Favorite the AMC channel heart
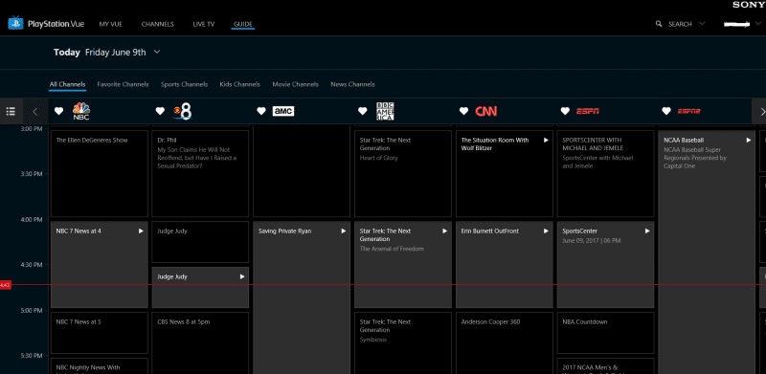Screen dimensions: 766x374 click(261, 111)
